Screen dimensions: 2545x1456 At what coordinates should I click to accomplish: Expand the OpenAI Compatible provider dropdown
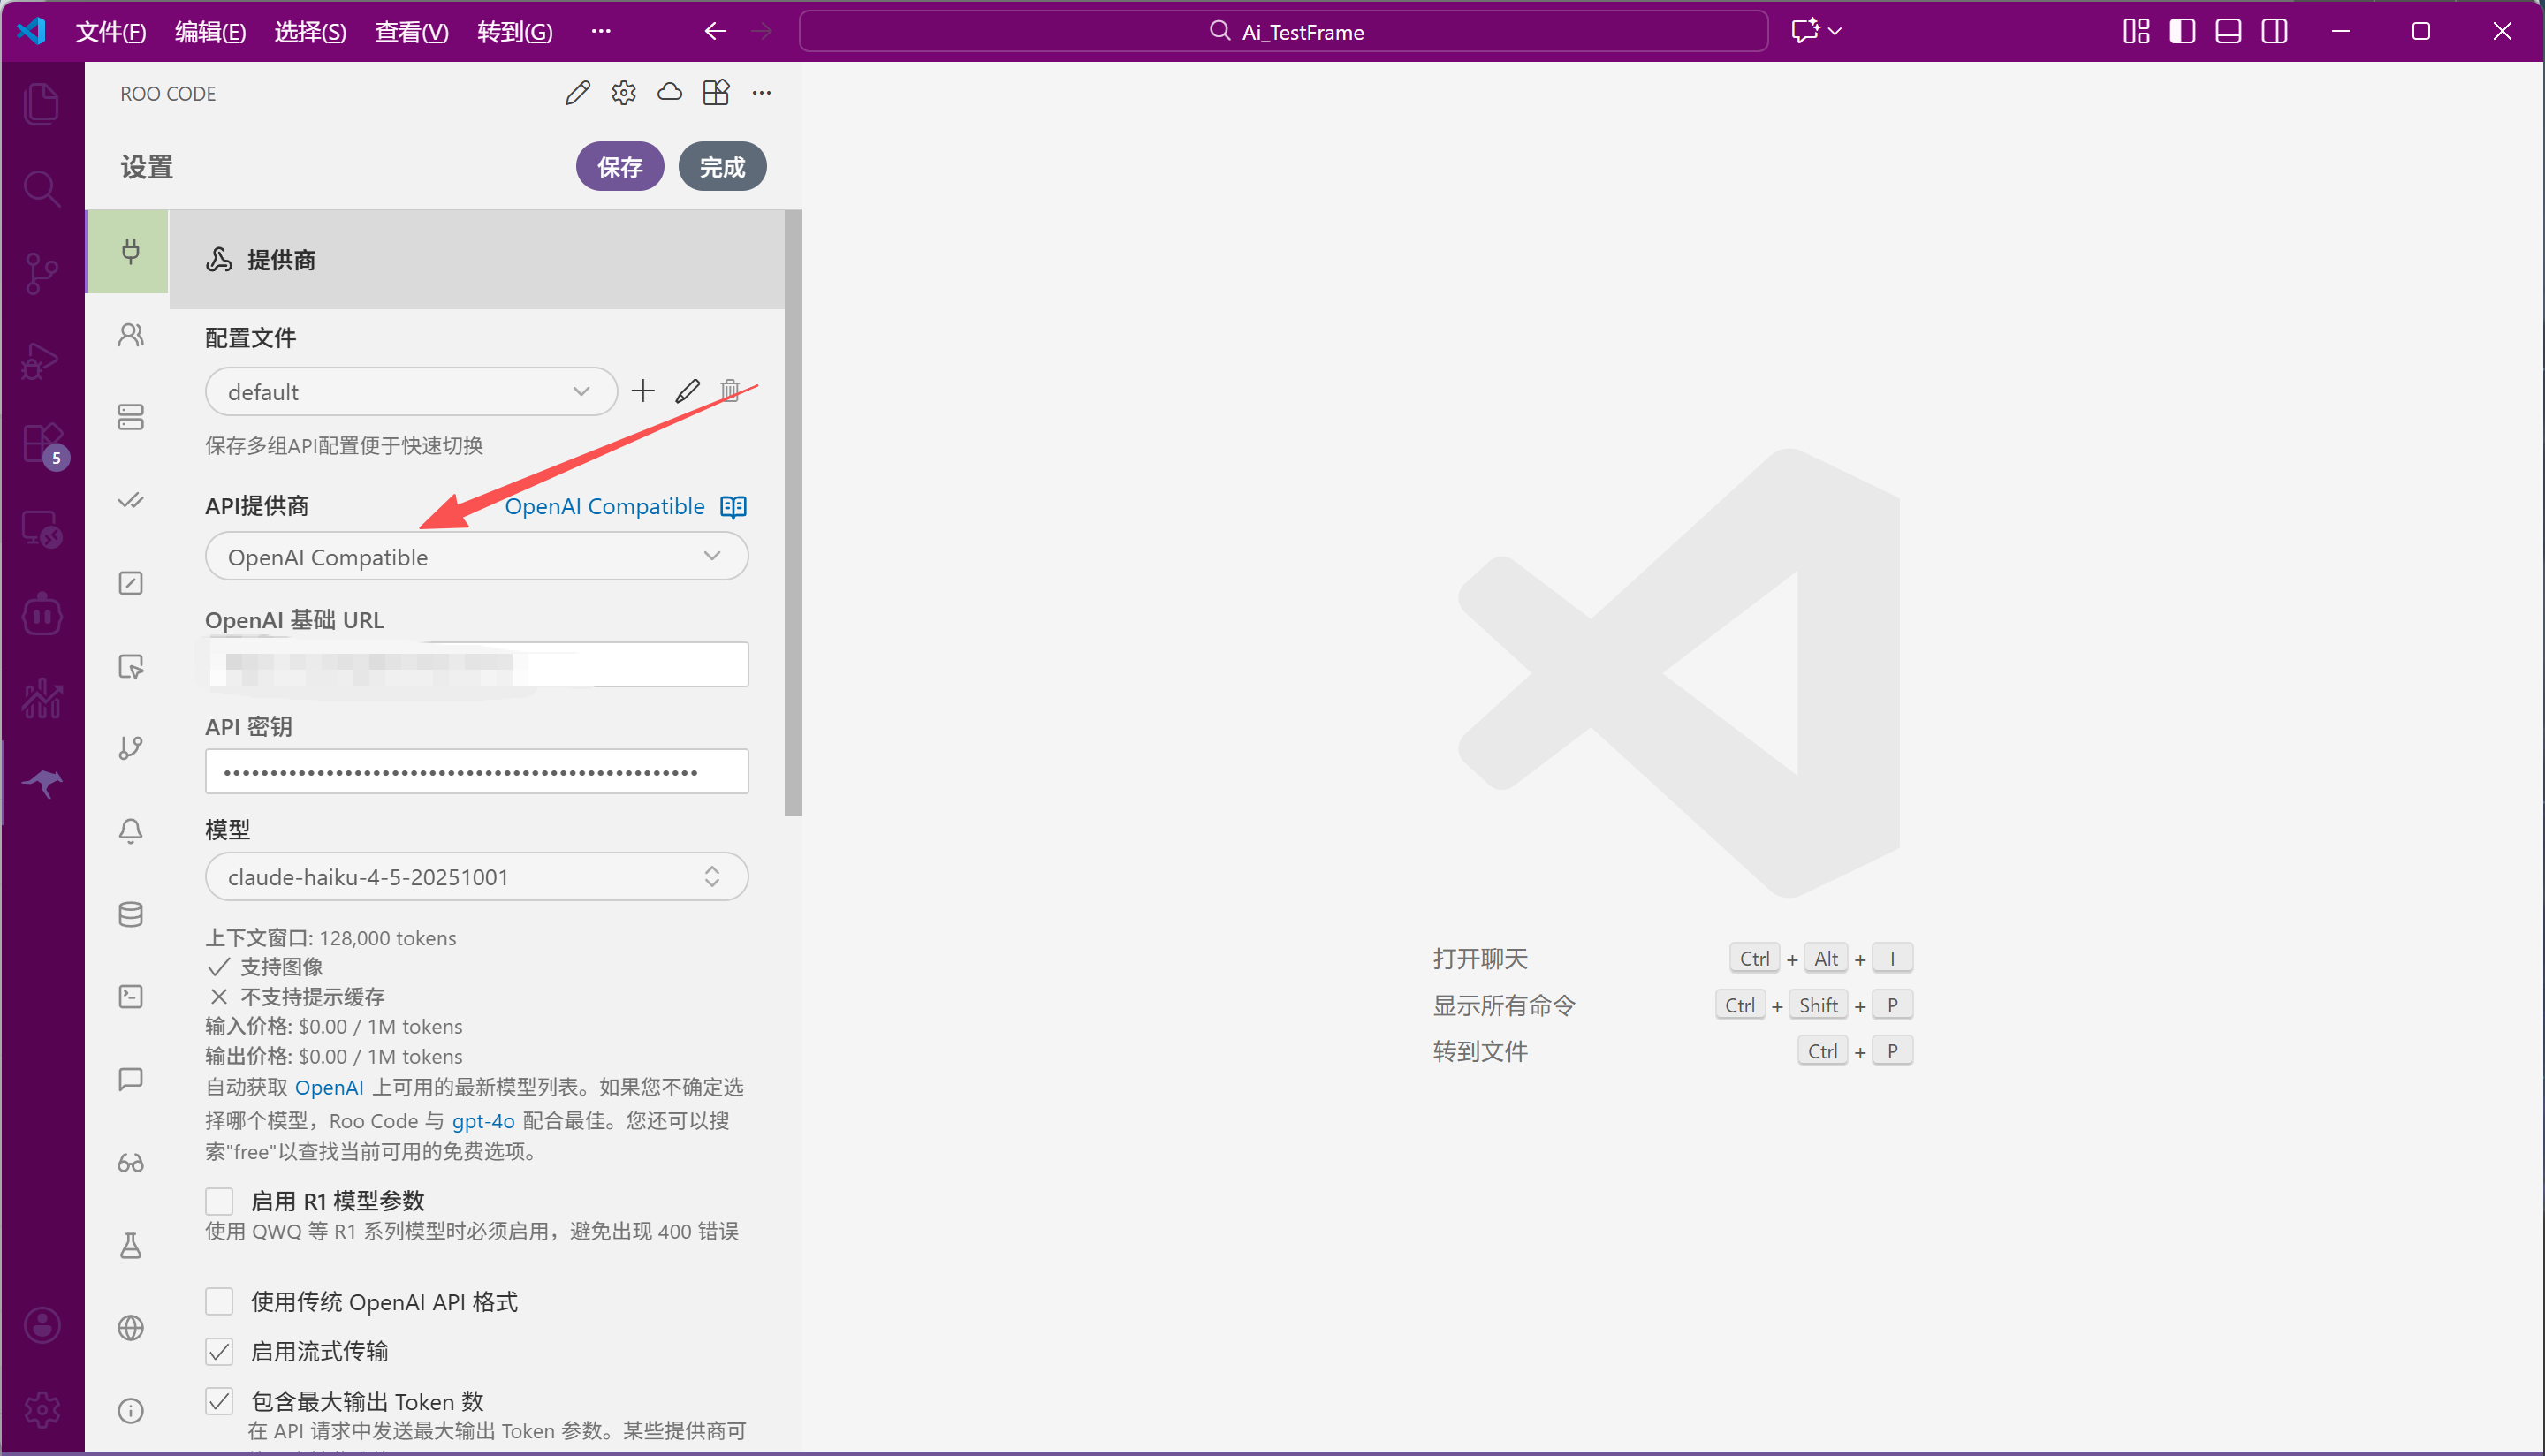point(476,557)
